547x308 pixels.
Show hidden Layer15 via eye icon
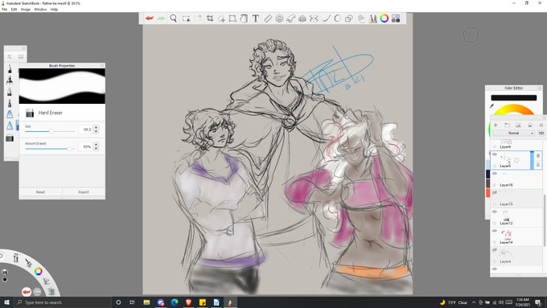(x=495, y=192)
